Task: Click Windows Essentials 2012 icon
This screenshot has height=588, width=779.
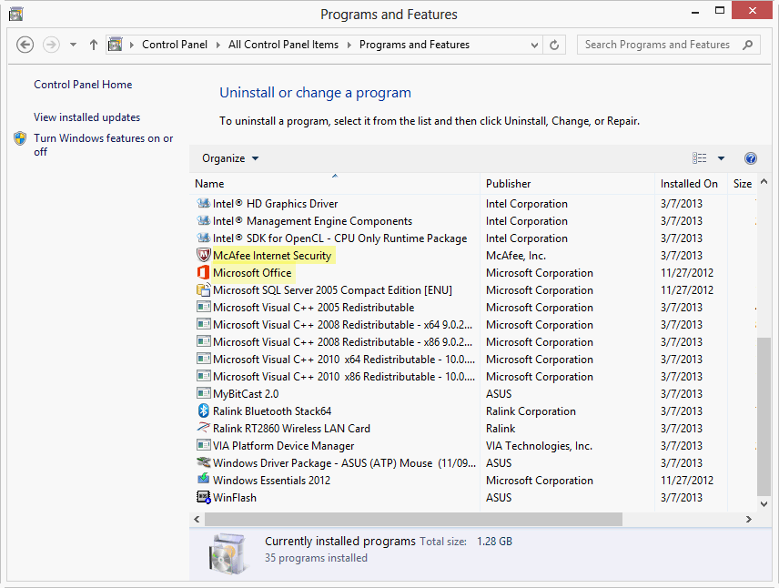Action: click(x=204, y=480)
